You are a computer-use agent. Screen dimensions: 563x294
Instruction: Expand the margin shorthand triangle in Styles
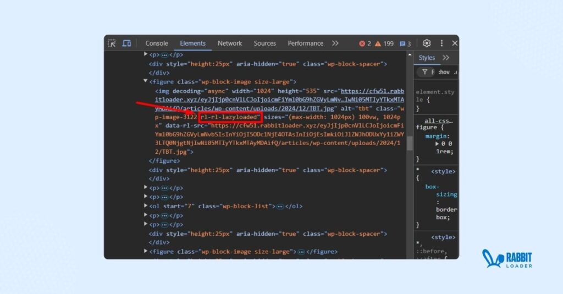click(437, 143)
